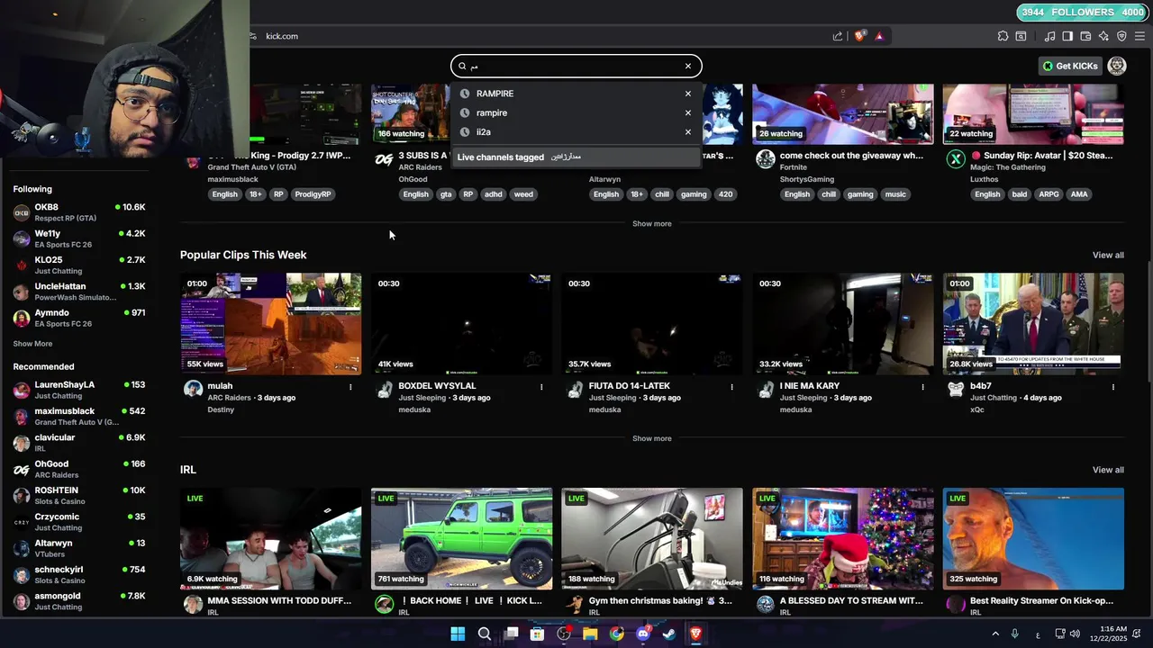This screenshot has height=648, width=1153.
Task: Open Brave Shields lion icon
Action: click(859, 36)
